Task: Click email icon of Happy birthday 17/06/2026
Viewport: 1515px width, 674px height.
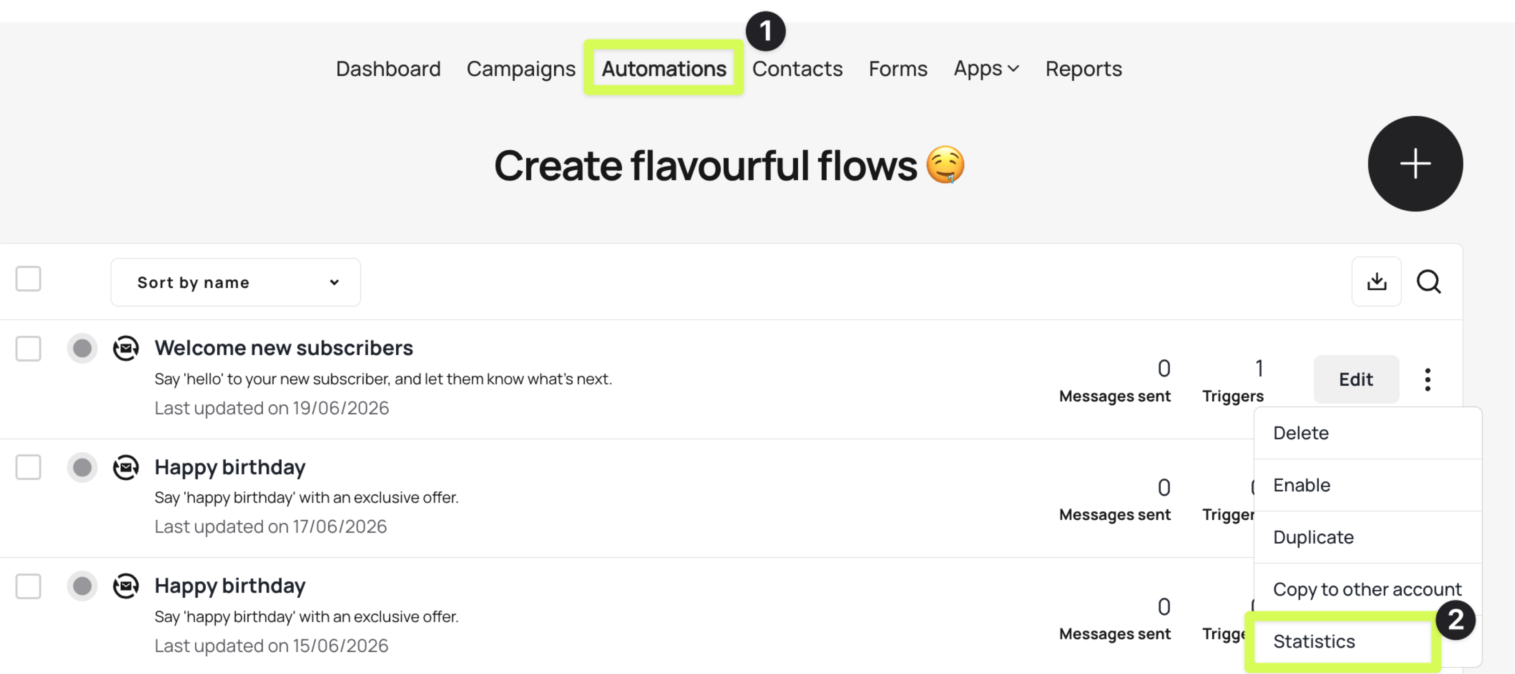Action: (126, 467)
